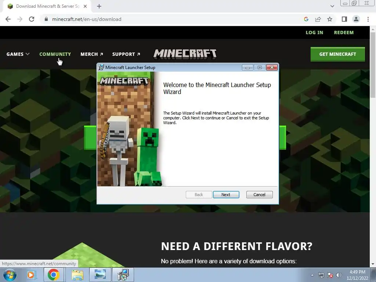The width and height of the screenshot is (376, 282).
Task: Minimize the Minecraft Launcher Setup dialog
Action: coord(247,68)
